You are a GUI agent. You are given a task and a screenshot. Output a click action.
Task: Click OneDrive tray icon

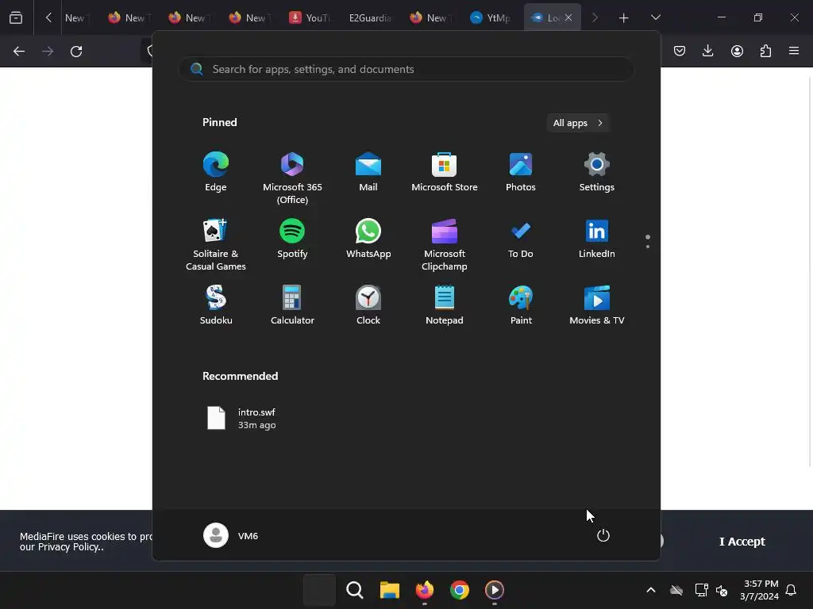(676, 590)
